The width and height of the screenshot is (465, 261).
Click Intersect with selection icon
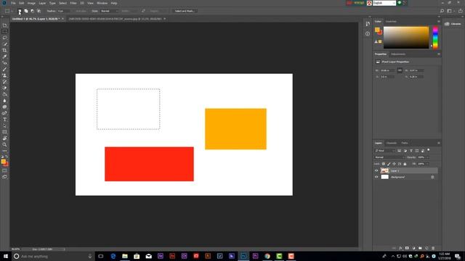click(x=39, y=11)
